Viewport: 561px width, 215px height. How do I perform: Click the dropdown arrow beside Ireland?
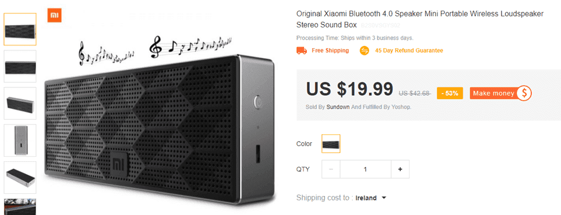384,198
